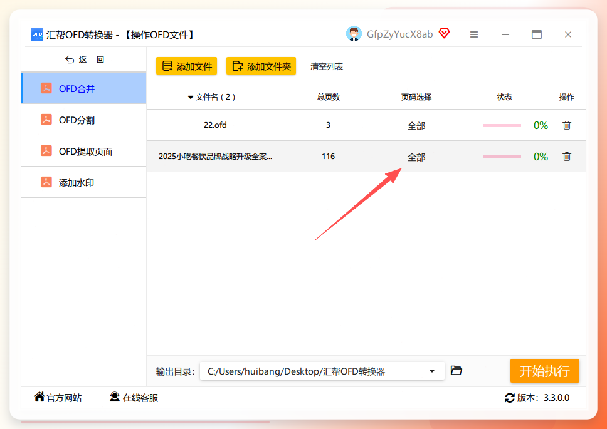Click the 在线客服 headset icon

pyautogui.click(x=115, y=397)
